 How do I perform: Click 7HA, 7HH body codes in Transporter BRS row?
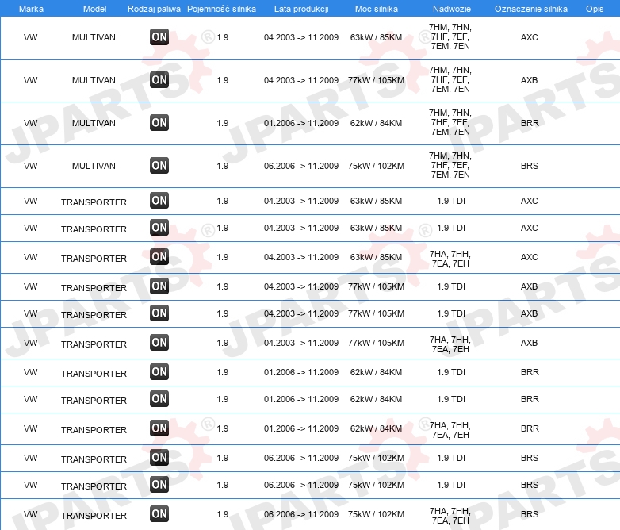pyautogui.click(x=450, y=516)
